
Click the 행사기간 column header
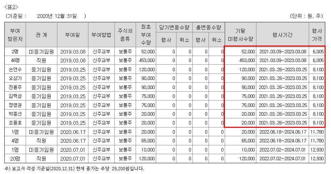282,35
